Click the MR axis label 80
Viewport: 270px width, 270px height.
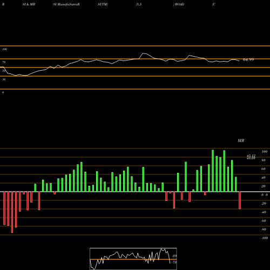pyautogui.click(x=264, y=160)
